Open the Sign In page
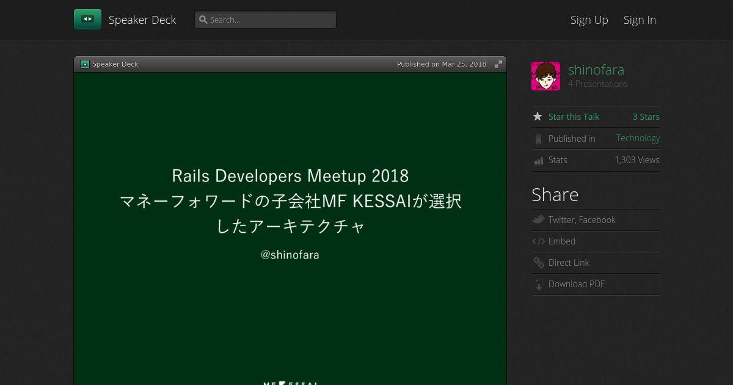The height and width of the screenshot is (385, 733). (640, 20)
